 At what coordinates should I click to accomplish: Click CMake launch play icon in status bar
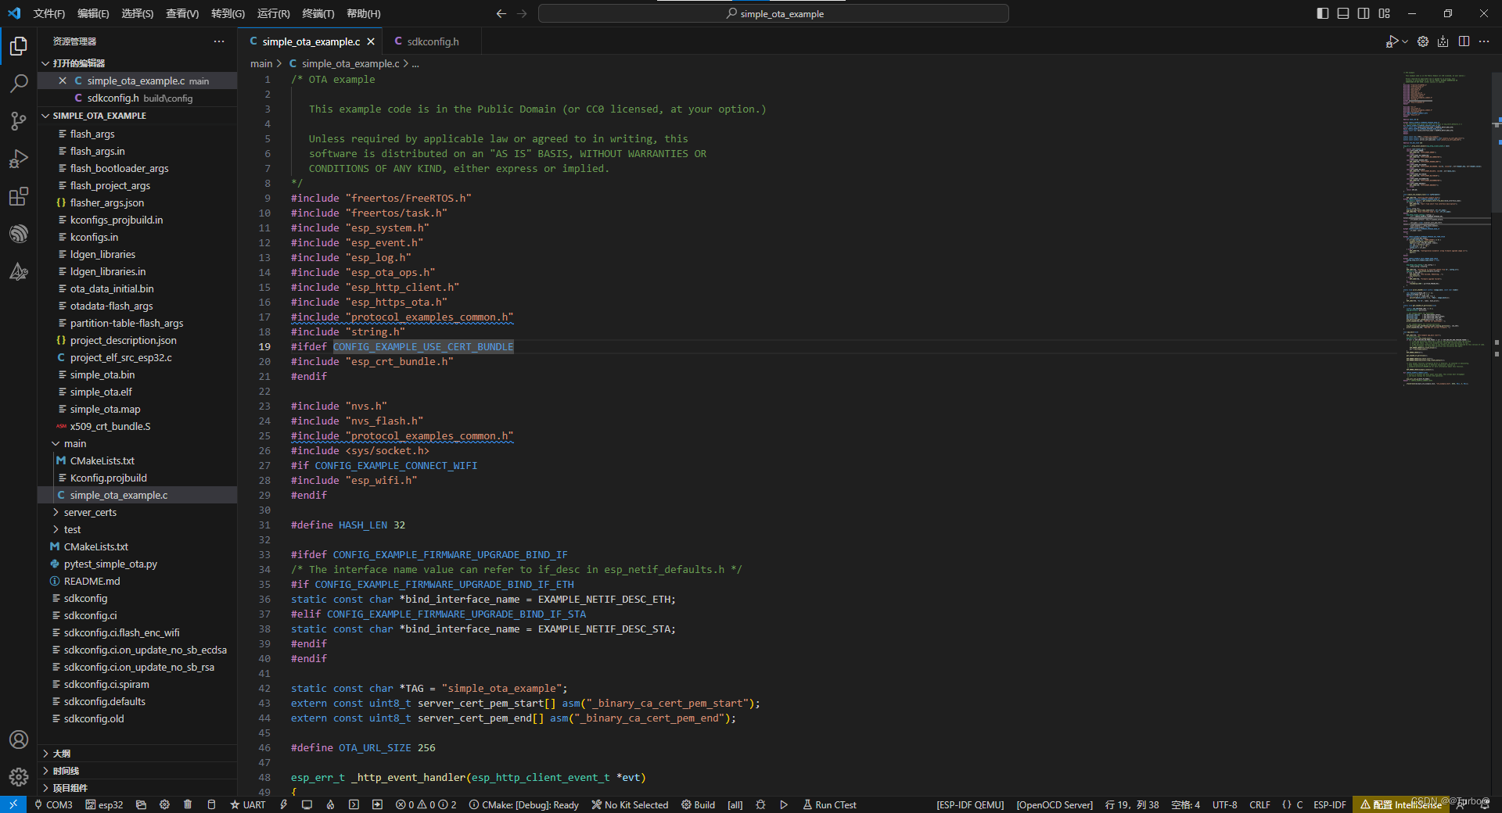click(x=784, y=804)
